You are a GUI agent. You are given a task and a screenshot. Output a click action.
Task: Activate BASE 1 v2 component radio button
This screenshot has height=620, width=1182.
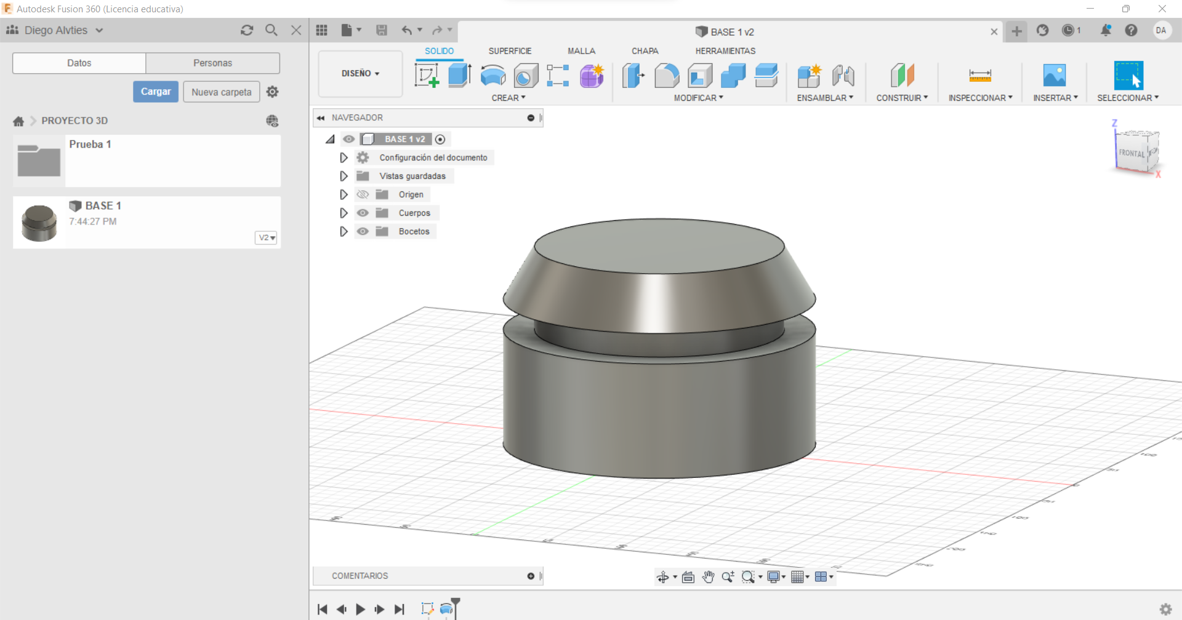440,139
